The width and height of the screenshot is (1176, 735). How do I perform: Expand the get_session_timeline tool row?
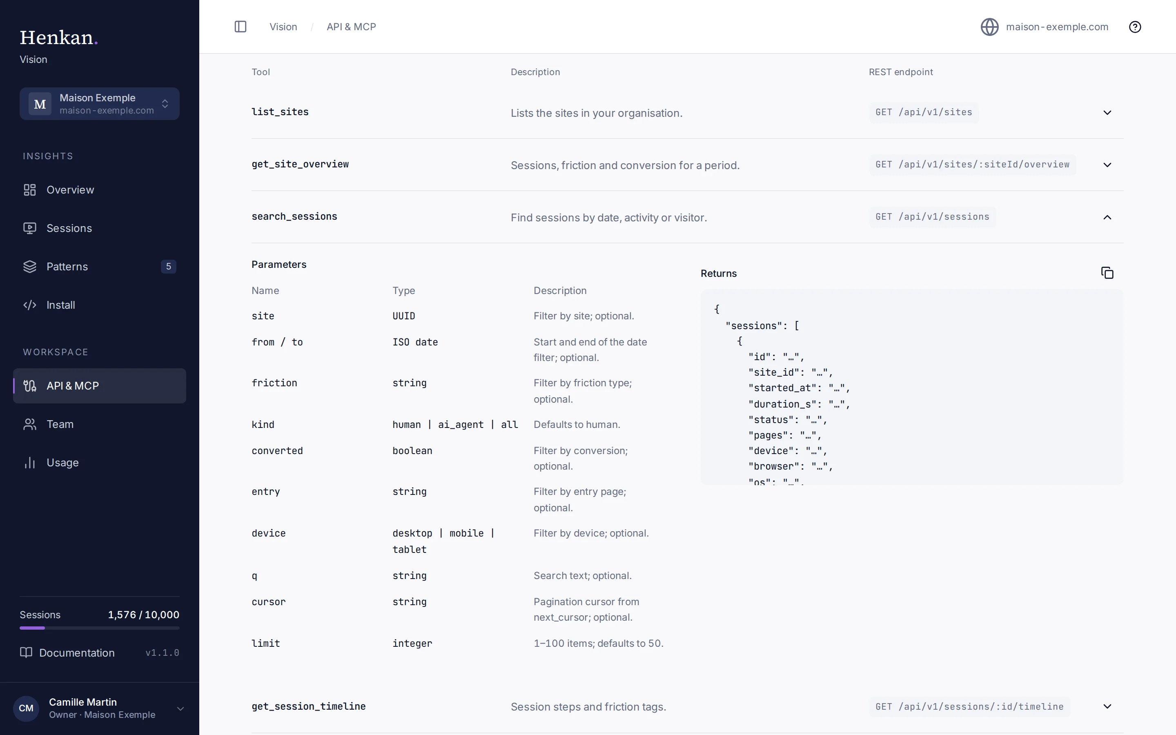[1107, 706]
